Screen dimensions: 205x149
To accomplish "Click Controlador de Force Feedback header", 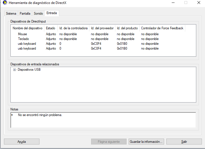I will 162,28.
